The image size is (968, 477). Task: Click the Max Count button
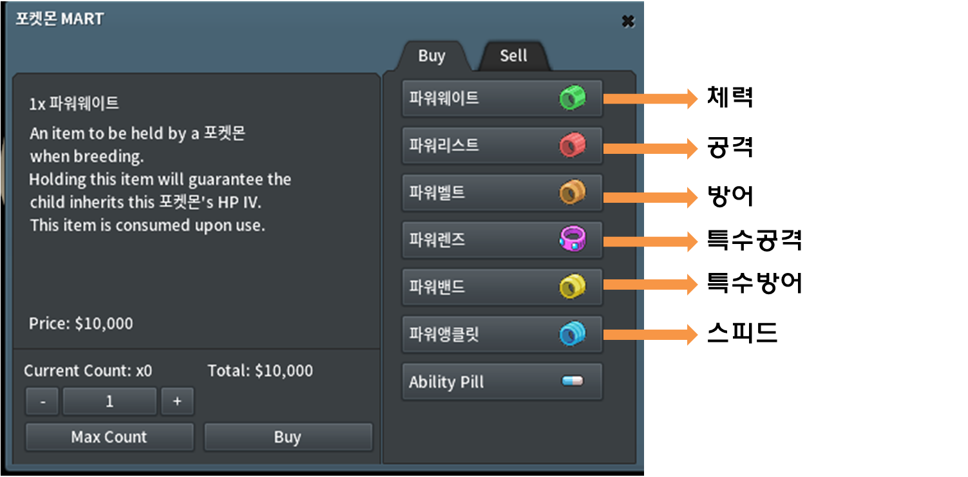[109, 437]
